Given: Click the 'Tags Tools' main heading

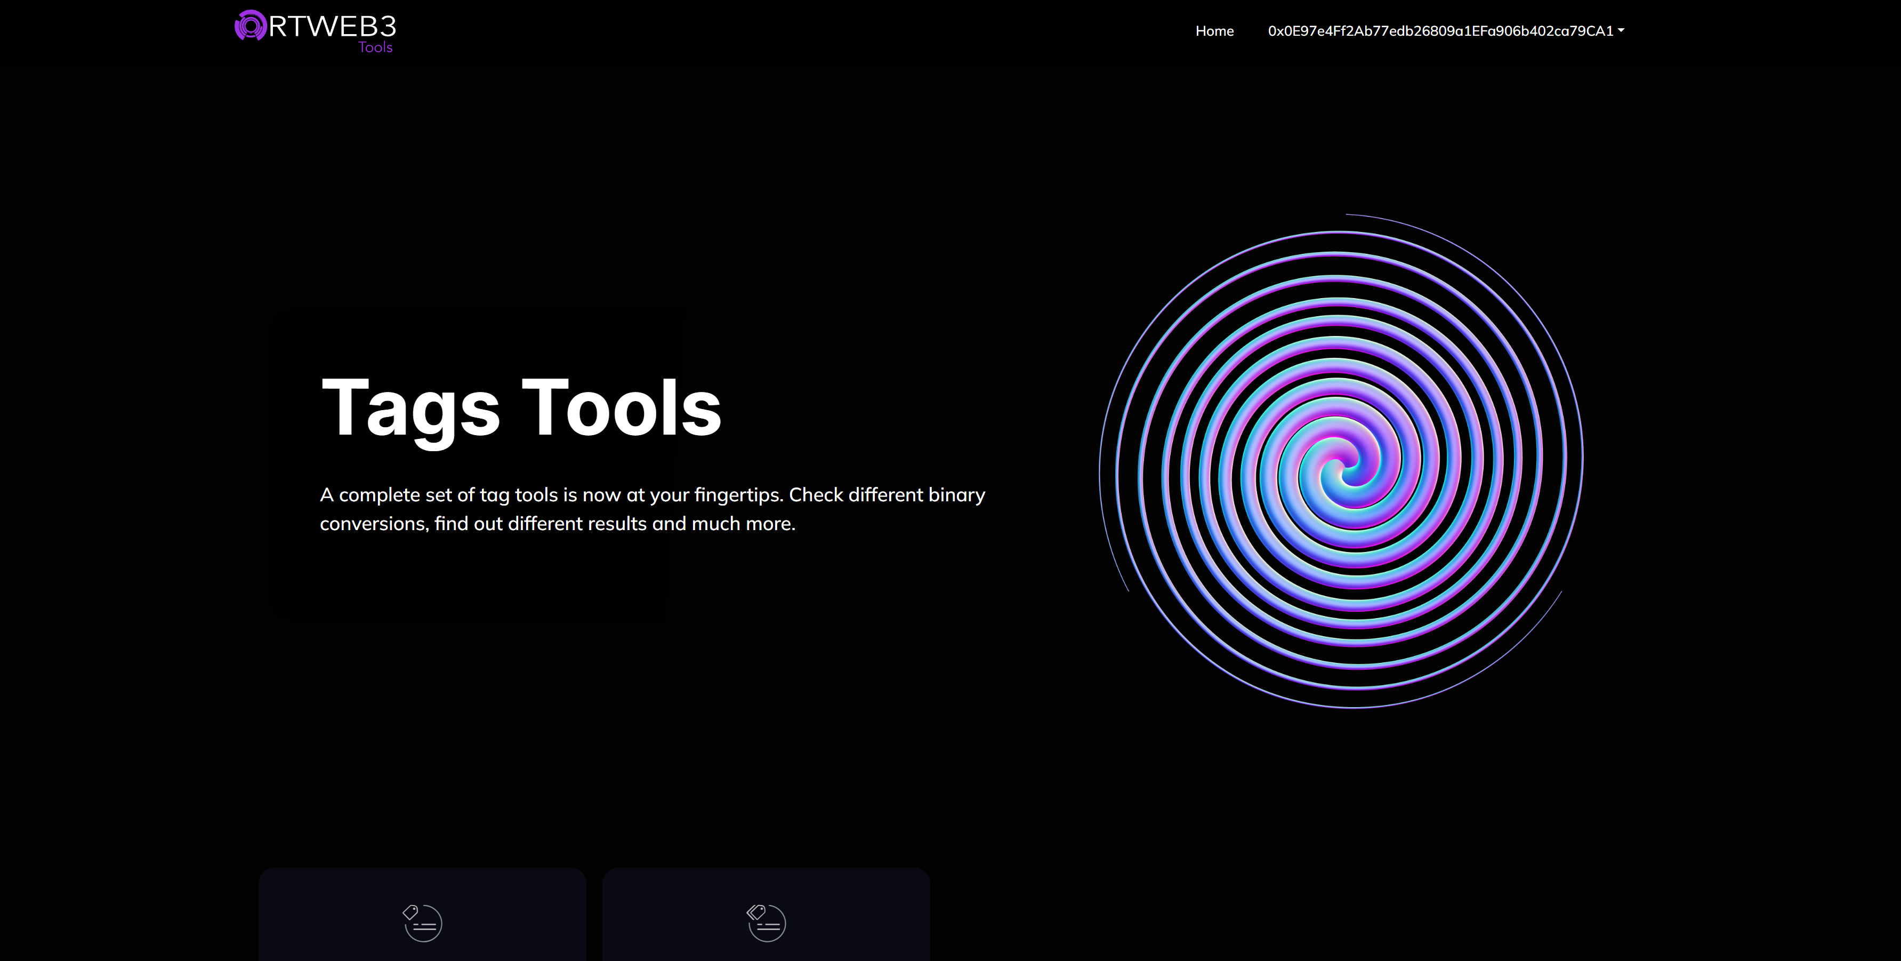Looking at the screenshot, I should point(521,407).
